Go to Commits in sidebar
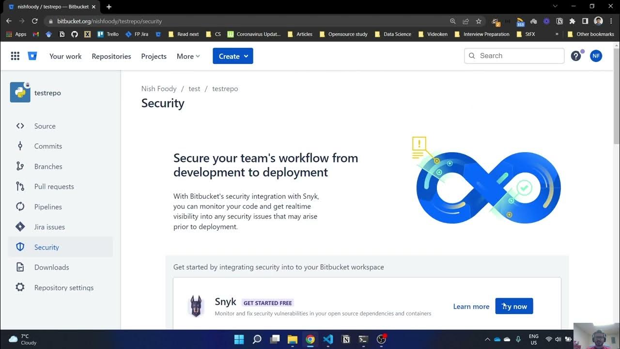620x349 pixels. (x=61, y=146)
